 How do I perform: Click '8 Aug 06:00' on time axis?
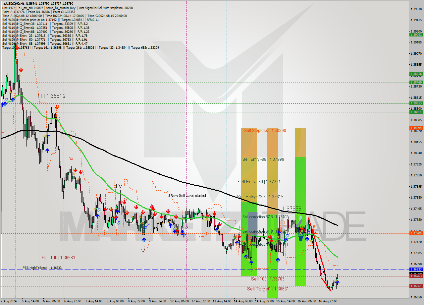(115, 301)
